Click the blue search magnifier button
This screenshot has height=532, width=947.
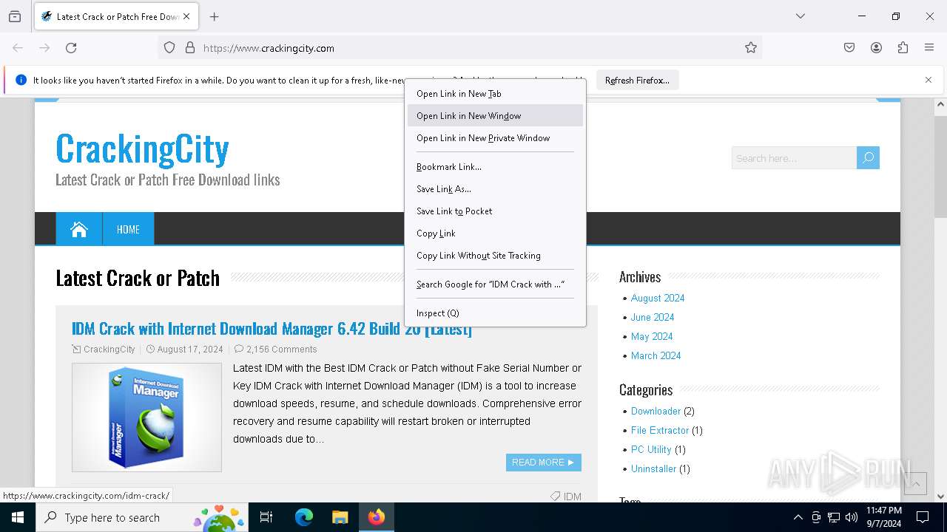869,158
